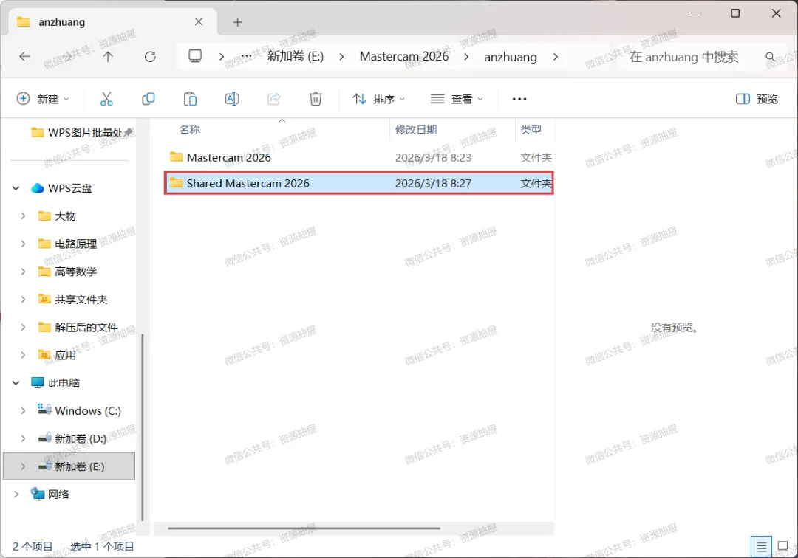Expand the 新加卷 (D:) drive node

[x=23, y=438]
